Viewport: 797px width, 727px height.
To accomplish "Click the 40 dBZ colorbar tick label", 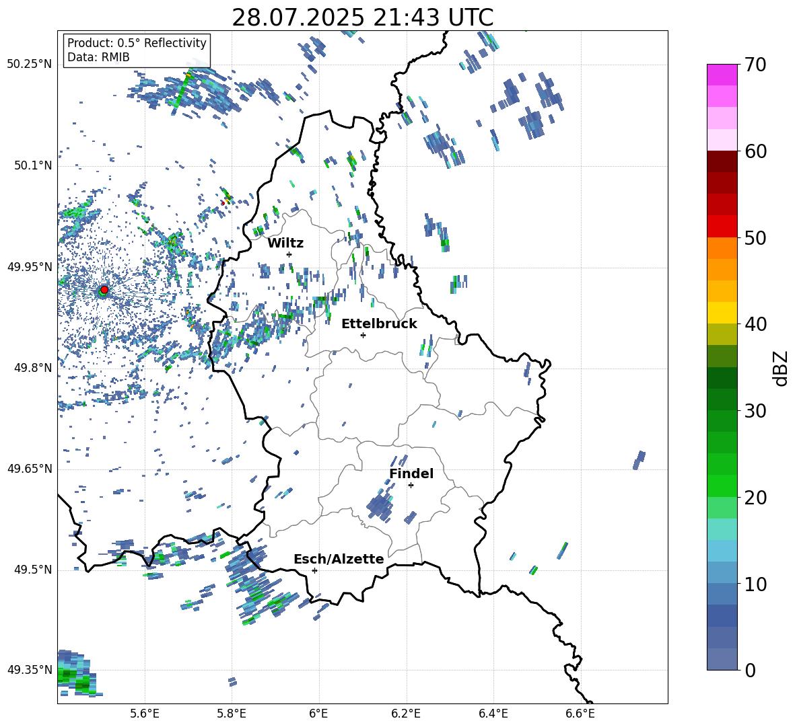I will [x=755, y=324].
